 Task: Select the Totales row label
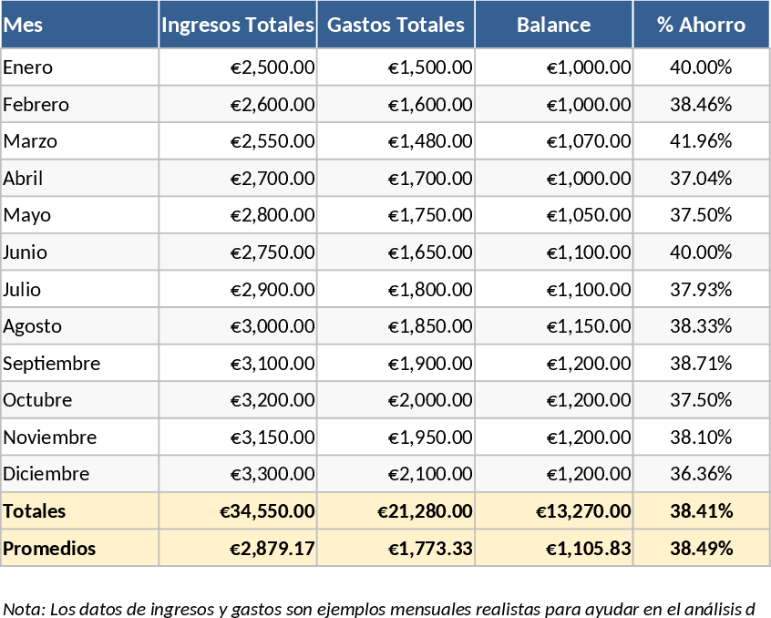79,511
